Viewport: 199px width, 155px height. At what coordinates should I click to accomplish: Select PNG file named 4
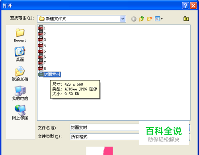click(42, 45)
